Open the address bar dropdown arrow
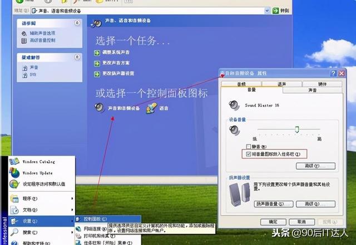 coord(267,11)
